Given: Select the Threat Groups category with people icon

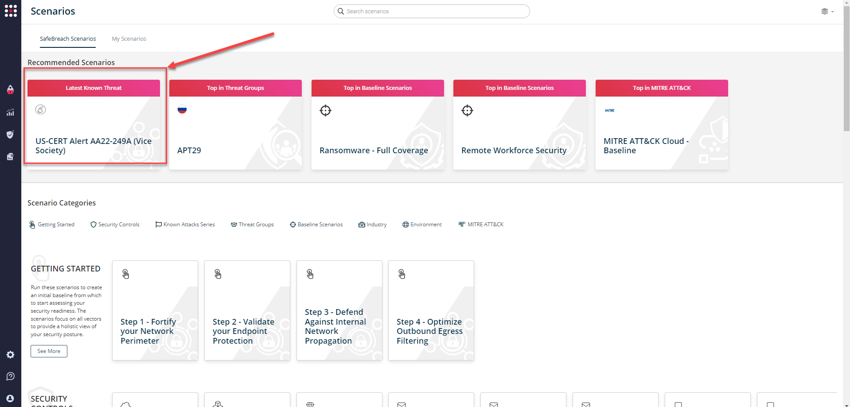Looking at the screenshot, I should (252, 225).
